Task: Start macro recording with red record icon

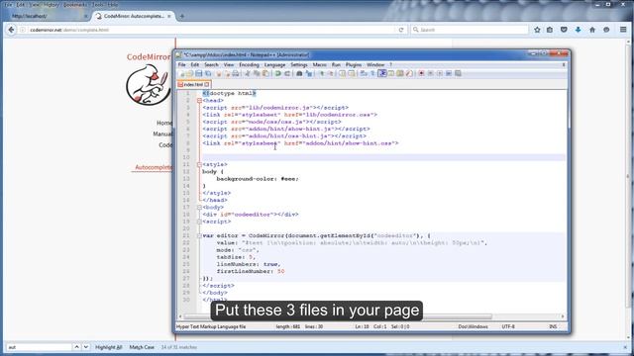Action: (x=421, y=73)
